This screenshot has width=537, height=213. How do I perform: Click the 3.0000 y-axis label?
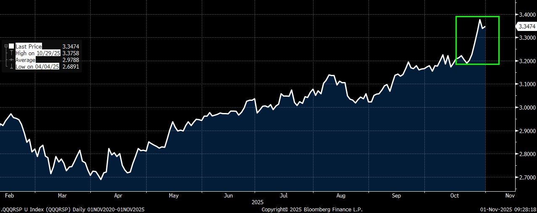526,108
